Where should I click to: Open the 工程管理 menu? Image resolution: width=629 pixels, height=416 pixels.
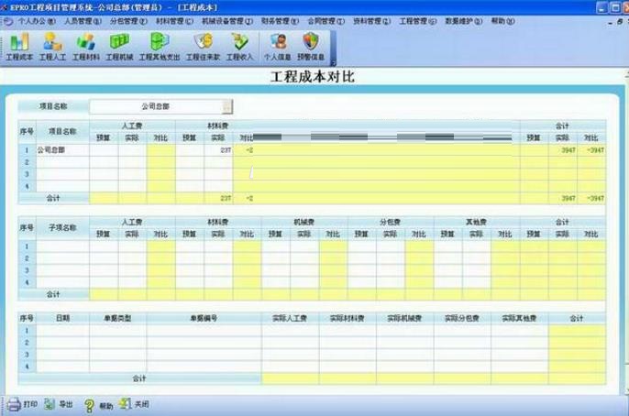(417, 21)
